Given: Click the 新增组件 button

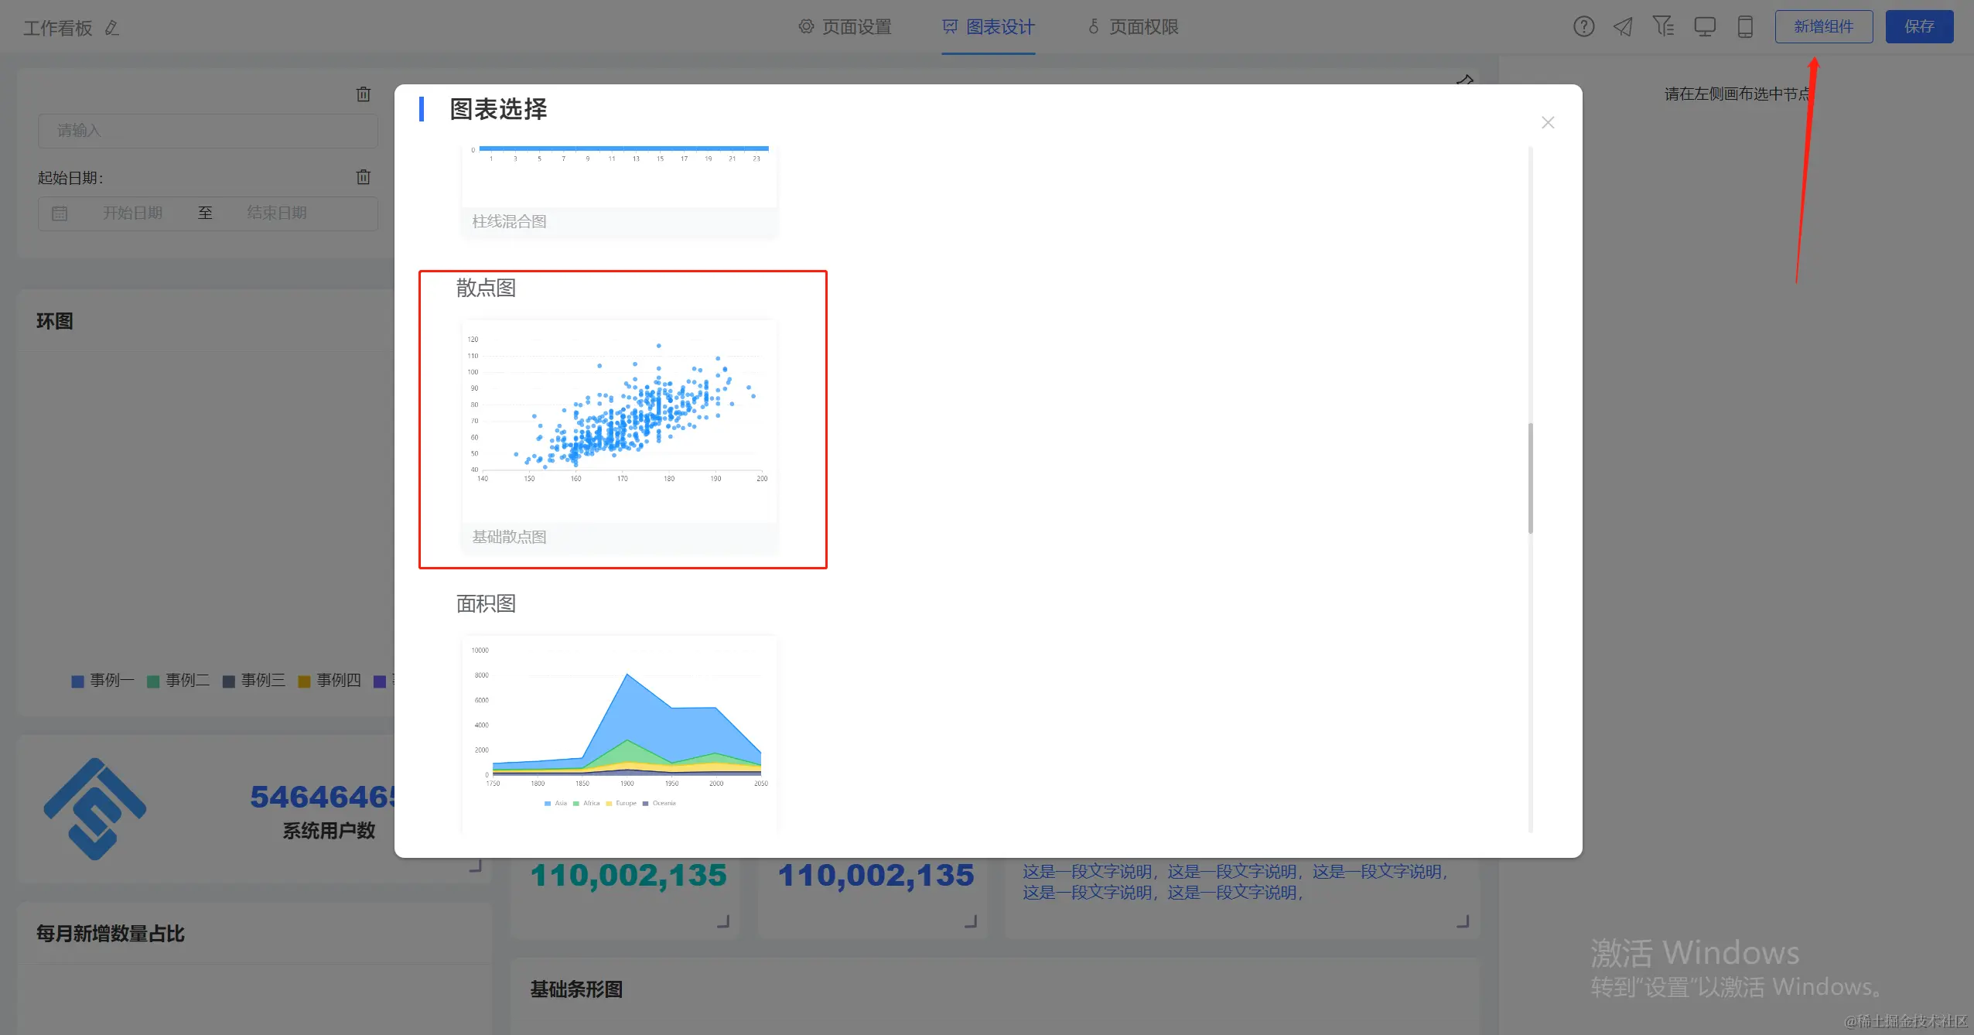Looking at the screenshot, I should click(x=1823, y=27).
